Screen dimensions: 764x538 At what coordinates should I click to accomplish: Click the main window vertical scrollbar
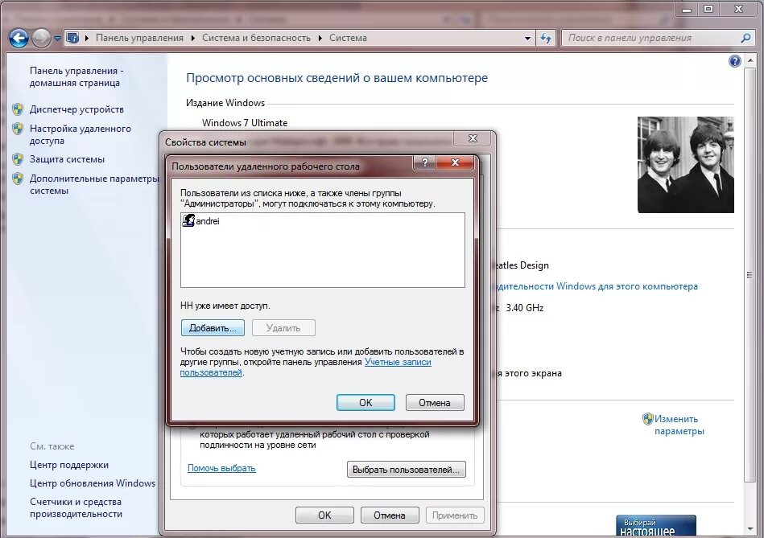(x=750, y=275)
